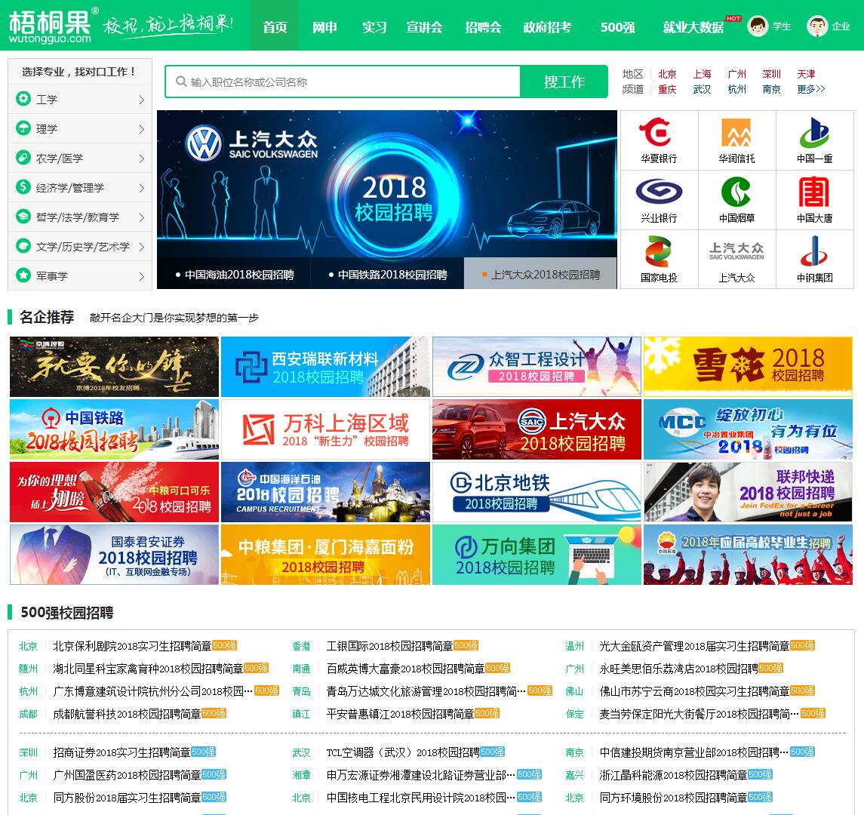
Task: Open the 北京地铁 2018校园招聘 banner
Action: (537, 492)
